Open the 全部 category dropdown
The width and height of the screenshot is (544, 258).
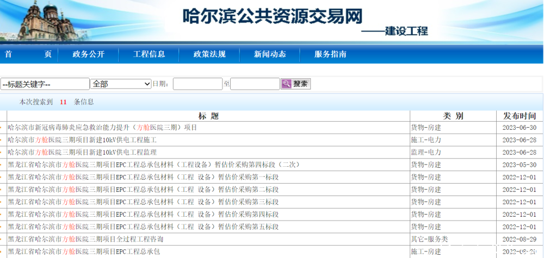point(121,84)
